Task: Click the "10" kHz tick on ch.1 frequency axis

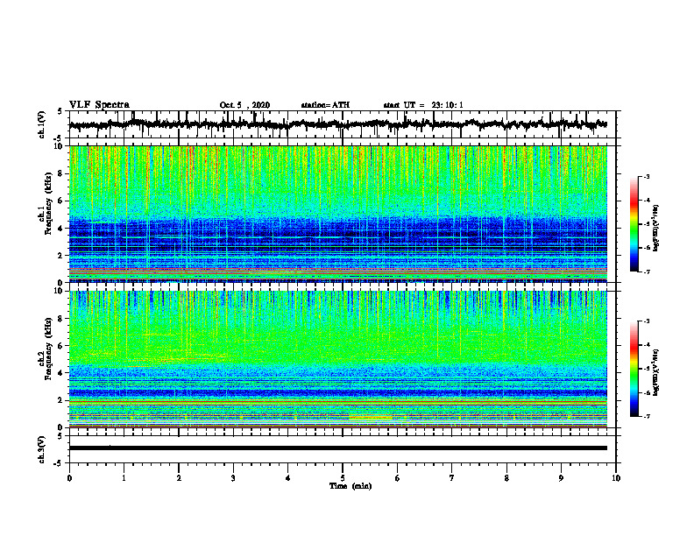Action: point(59,146)
